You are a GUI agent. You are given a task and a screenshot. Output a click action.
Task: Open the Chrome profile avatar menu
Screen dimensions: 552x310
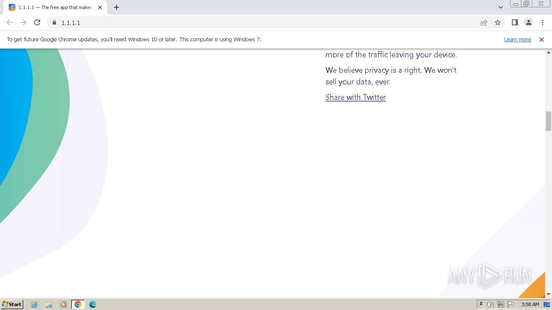[x=528, y=22]
